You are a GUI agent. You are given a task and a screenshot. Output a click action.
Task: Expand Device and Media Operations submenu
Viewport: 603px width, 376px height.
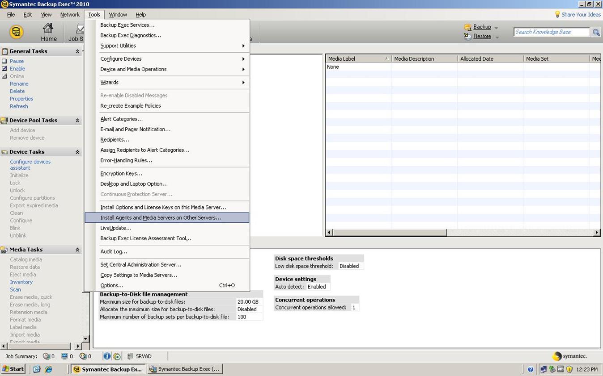tap(243, 69)
